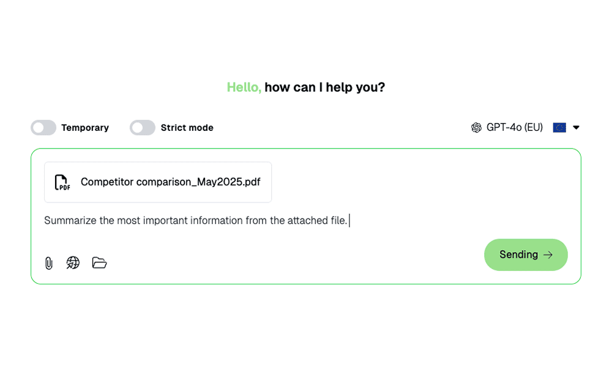Viewport: 612px width, 367px height.
Task: Click the Competitor comparison_May2025.pdf attachment chip
Action: (x=158, y=182)
